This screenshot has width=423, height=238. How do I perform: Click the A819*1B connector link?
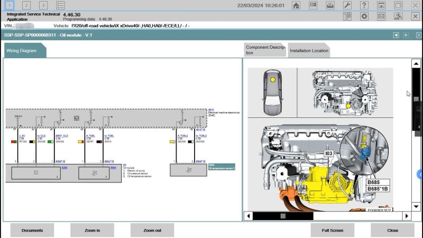[x=200, y=130]
